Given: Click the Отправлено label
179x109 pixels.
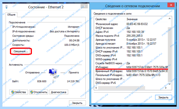Looking at the screenshot, I should 33,73.
